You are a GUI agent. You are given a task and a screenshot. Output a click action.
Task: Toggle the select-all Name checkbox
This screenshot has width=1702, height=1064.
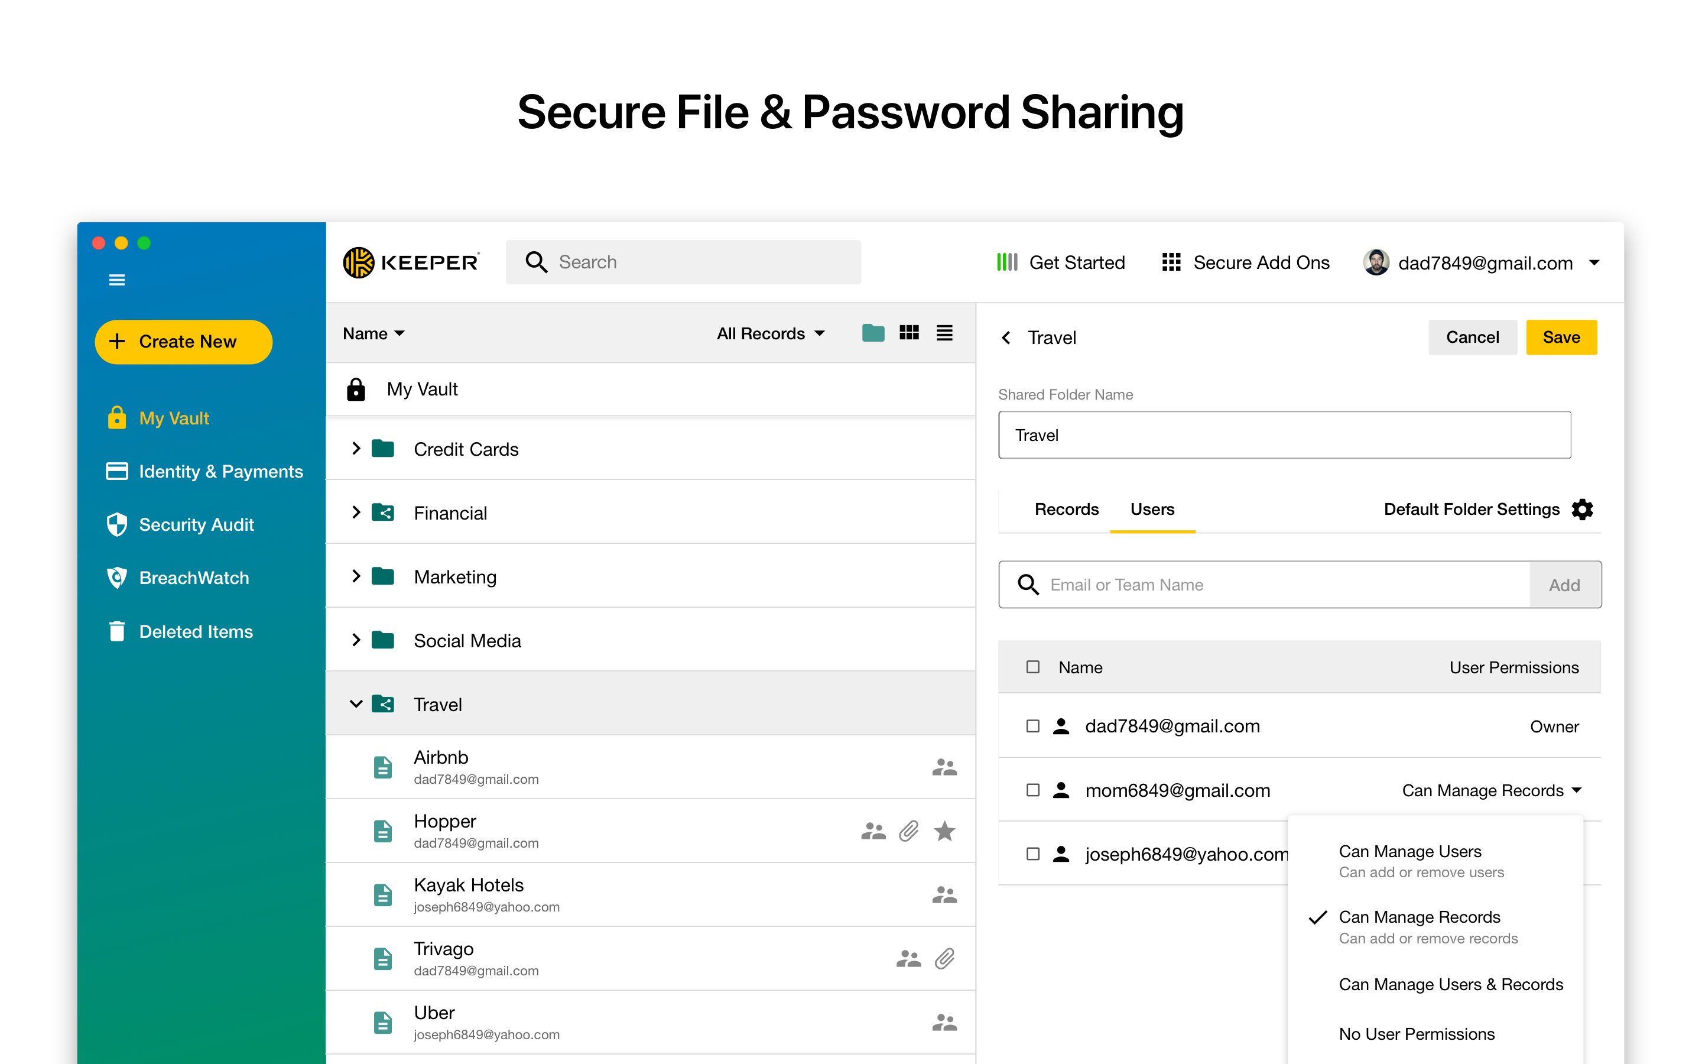point(1032,666)
